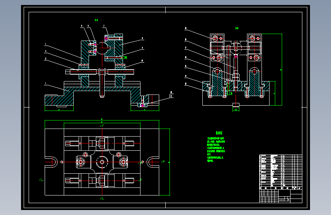The height and width of the screenshot is (215, 331).
Task: Click the tall green height dimension beside side view
Action: (x=282, y=69)
